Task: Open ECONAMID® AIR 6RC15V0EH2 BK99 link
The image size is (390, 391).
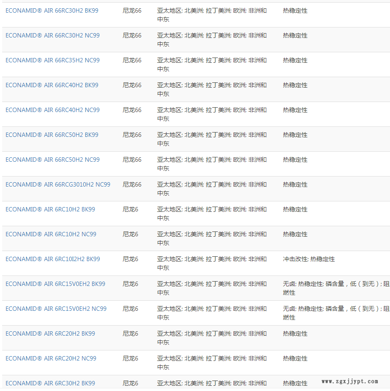Action: [55, 284]
